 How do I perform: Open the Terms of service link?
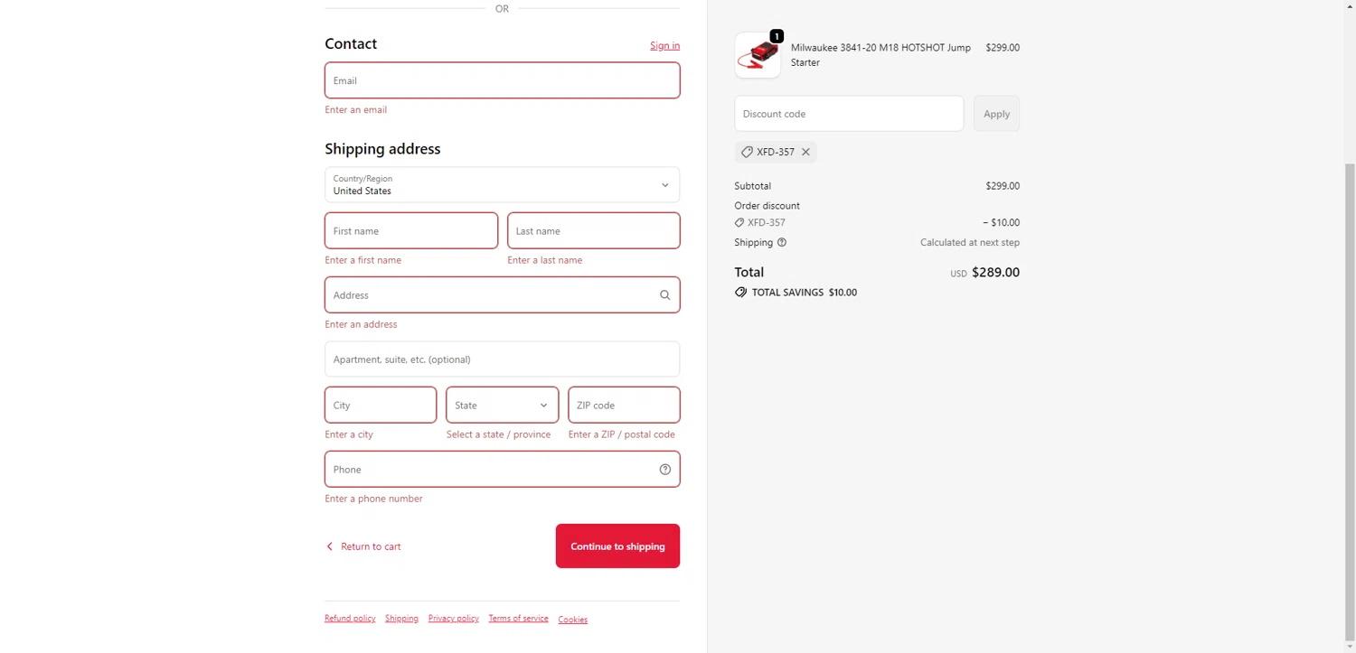click(x=518, y=619)
